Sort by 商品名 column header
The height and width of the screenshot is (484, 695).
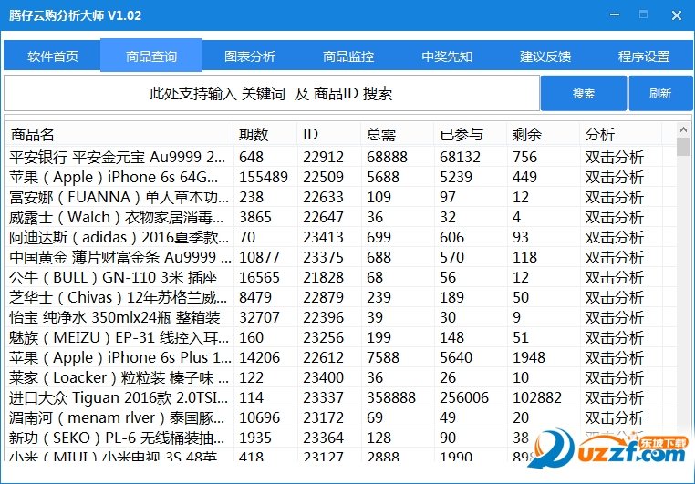(x=119, y=134)
